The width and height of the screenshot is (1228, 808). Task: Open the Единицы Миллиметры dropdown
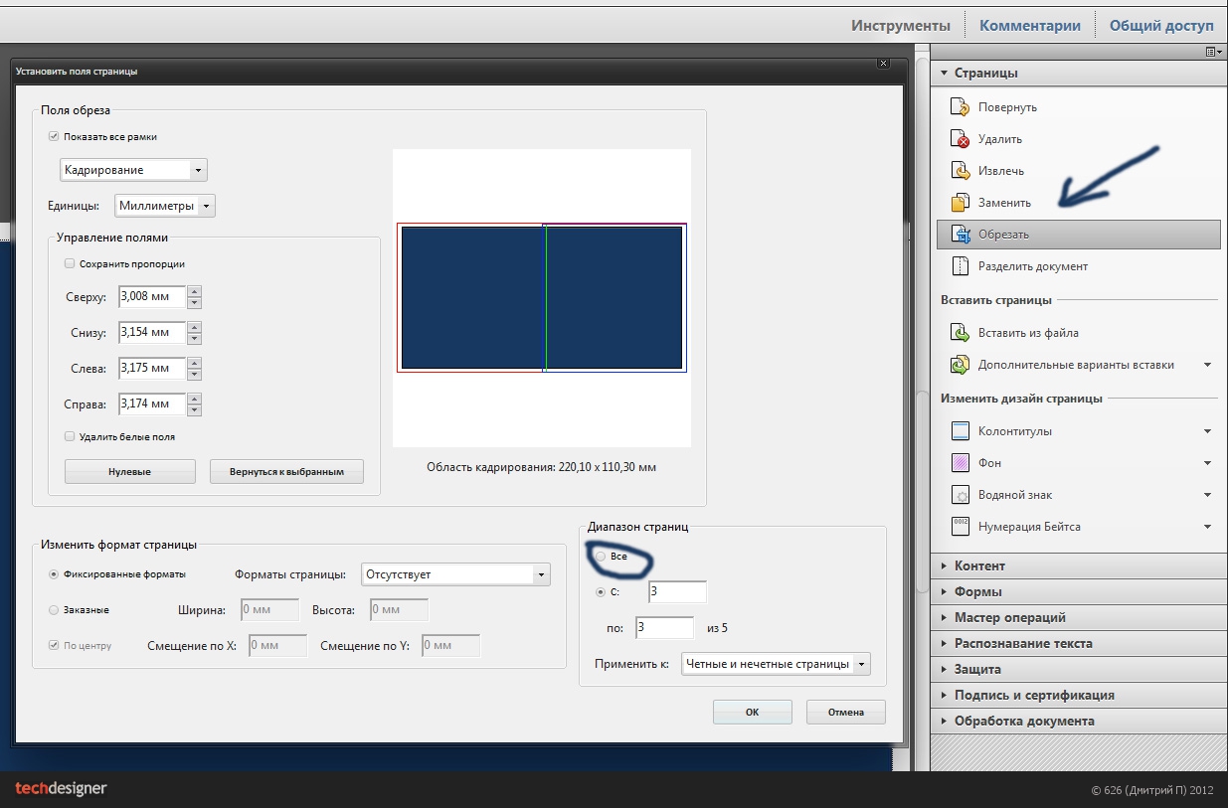tap(165, 206)
